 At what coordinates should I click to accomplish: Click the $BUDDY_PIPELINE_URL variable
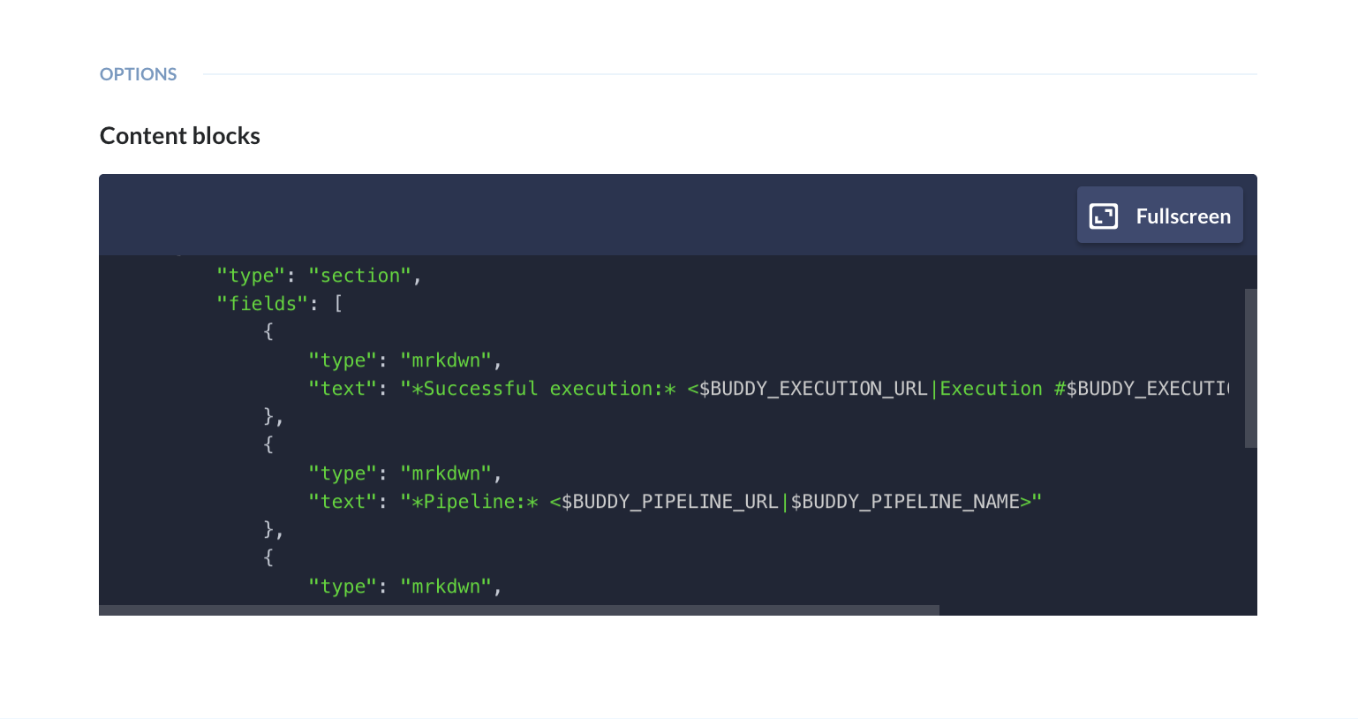tap(670, 502)
